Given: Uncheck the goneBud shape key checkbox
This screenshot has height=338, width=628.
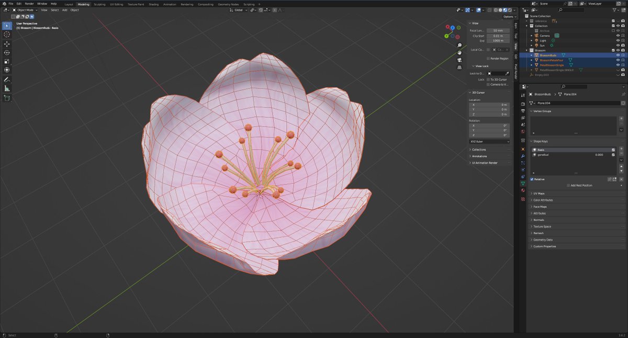Looking at the screenshot, I should coord(613,155).
